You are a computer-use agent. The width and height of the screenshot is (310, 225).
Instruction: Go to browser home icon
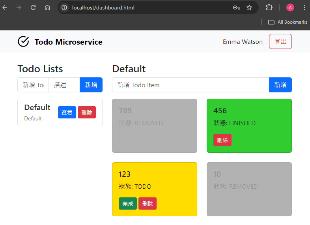click(47, 7)
